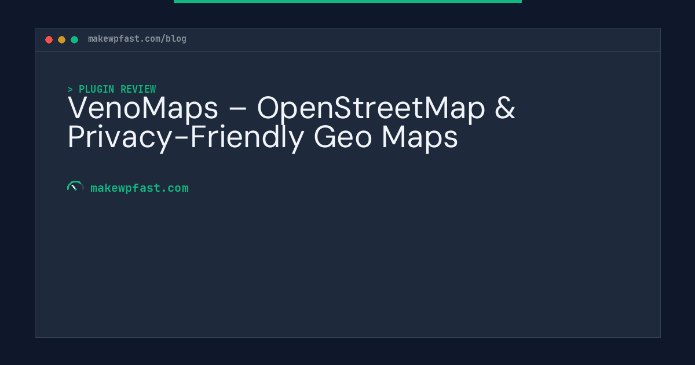Toggle the green dot to expand the window
This screenshot has height=365, width=695.
(x=74, y=39)
